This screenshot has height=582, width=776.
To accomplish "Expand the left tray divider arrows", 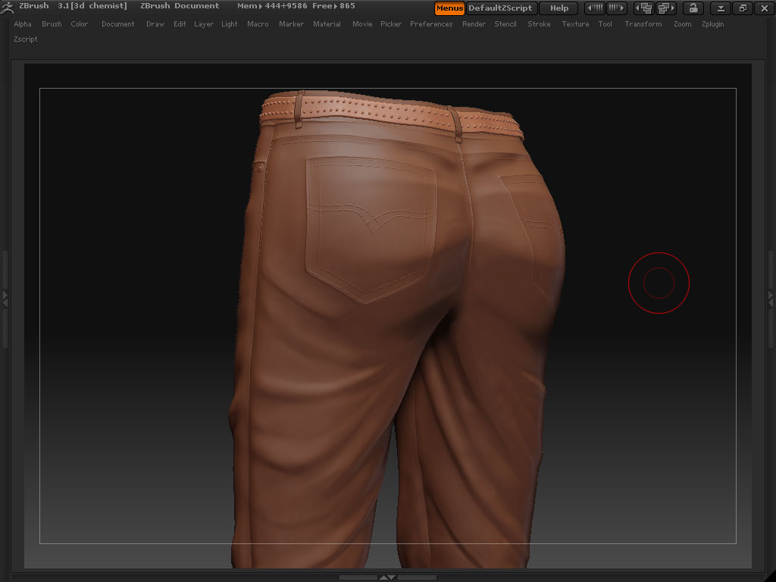I will tap(5, 299).
